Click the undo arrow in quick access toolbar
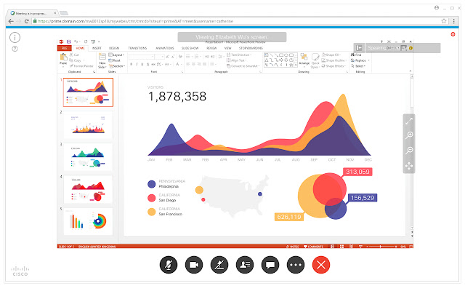This screenshot has width=465, height=291. point(76,41)
